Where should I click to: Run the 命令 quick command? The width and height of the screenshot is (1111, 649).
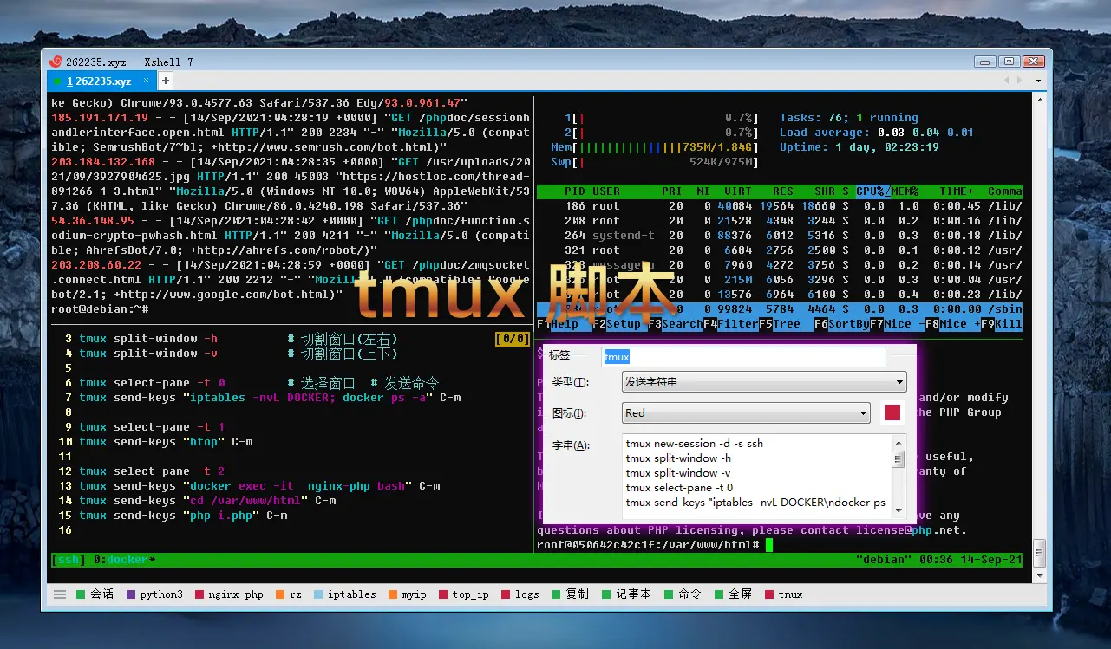point(683,594)
